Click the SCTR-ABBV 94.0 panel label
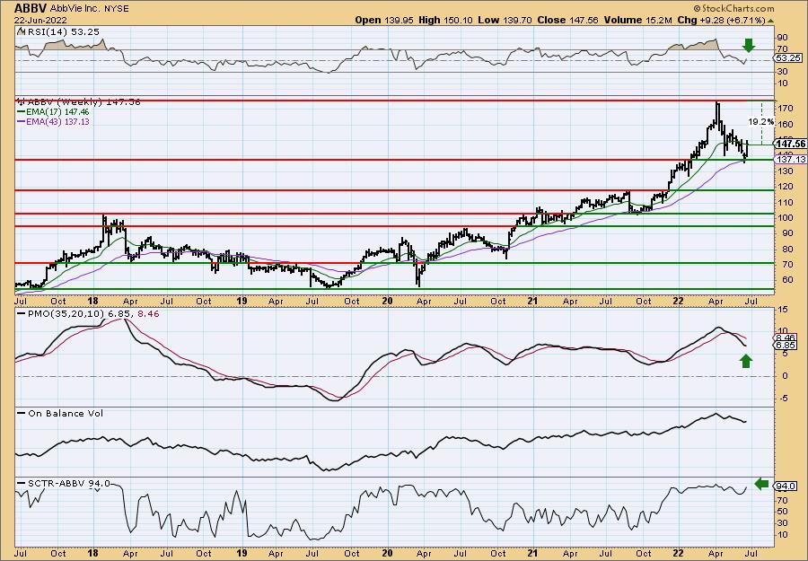The image size is (808, 561). point(64,483)
